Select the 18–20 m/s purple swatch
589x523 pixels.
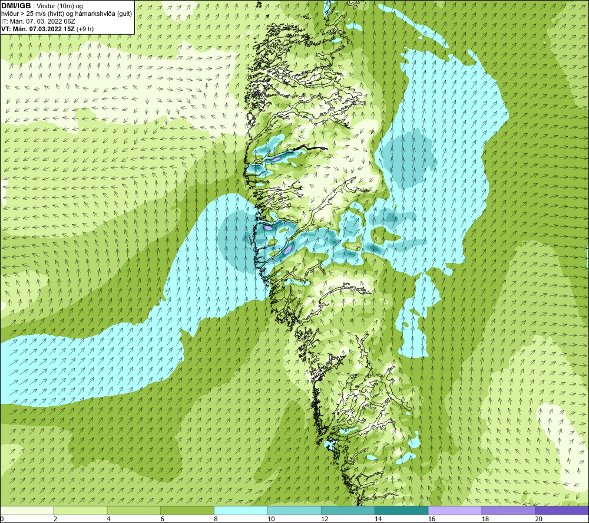tap(509, 510)
